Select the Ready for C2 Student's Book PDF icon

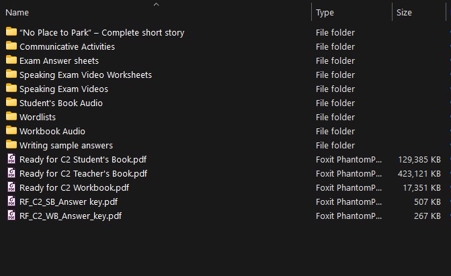[x=11, y=159]
